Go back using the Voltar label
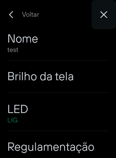 pyautogui.click(x=31, y=15)
